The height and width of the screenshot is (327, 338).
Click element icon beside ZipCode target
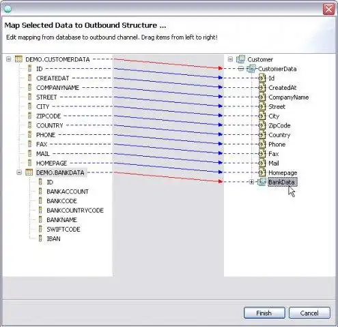click(x=262, y=125)
